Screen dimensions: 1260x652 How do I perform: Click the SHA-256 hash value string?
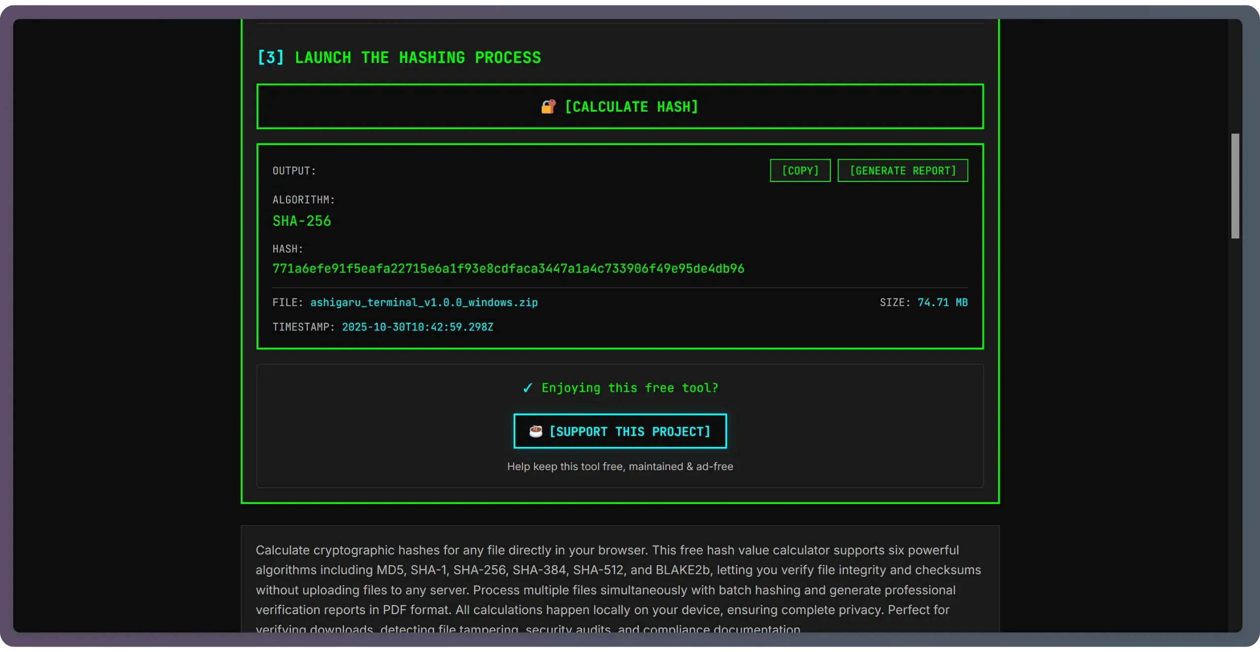pyautogui.click(x=508, y=268)
